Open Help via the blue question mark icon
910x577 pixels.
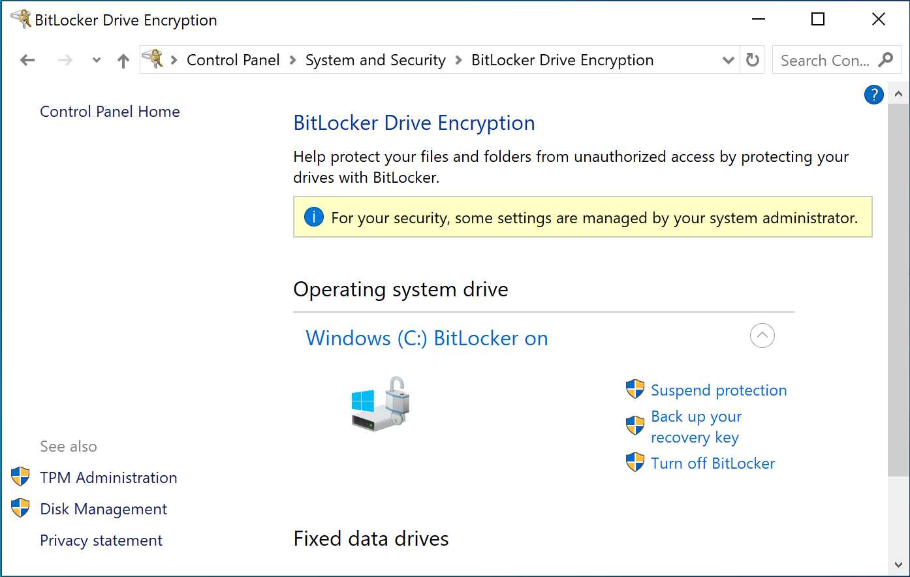click(x=873, y=95)
